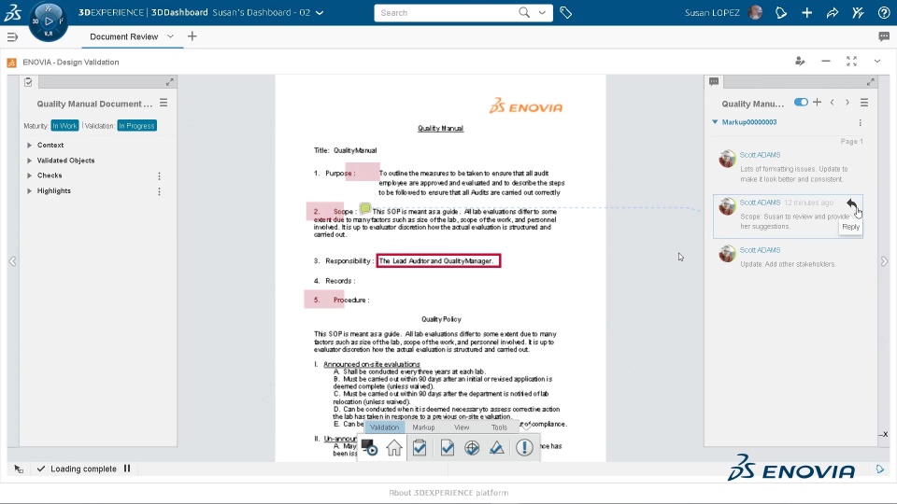Click the pause icon in status bar
The image size is (897, 504).
coord(127,469)
